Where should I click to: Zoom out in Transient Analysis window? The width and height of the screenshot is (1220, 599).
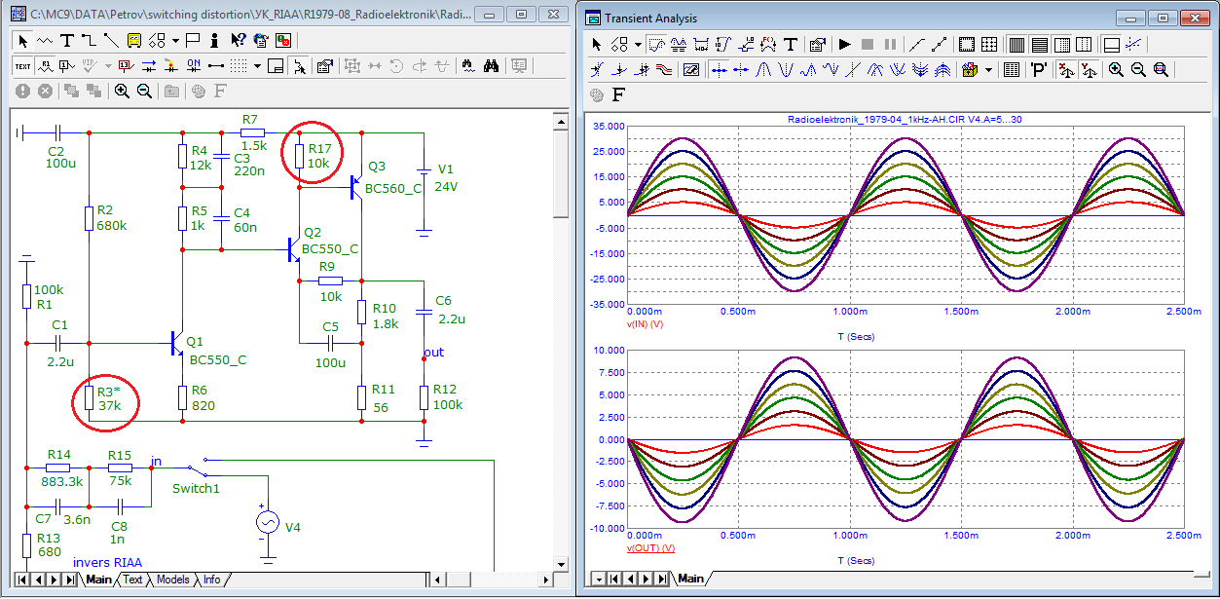click(x=1138, y=70)
